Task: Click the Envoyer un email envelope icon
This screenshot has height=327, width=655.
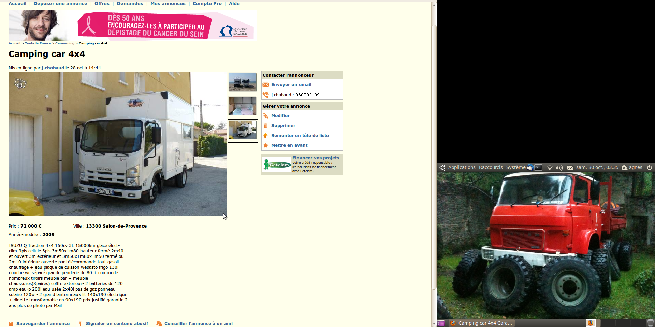Action: 265,85
